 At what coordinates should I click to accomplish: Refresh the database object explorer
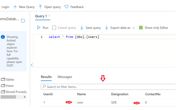tap(23, 21)
